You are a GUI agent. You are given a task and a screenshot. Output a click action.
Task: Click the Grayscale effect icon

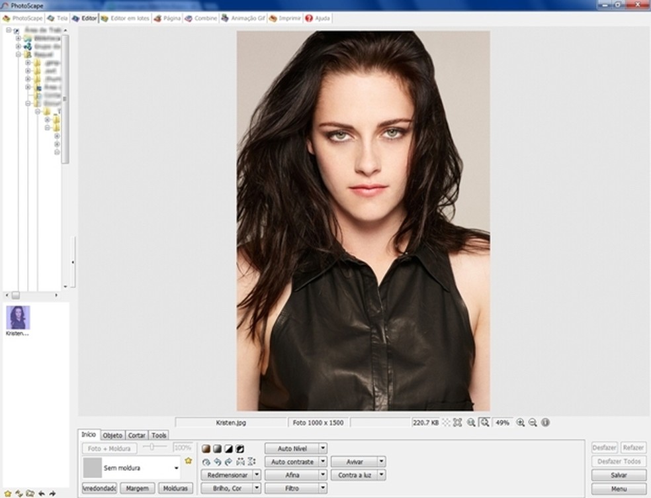pos(217,449)
